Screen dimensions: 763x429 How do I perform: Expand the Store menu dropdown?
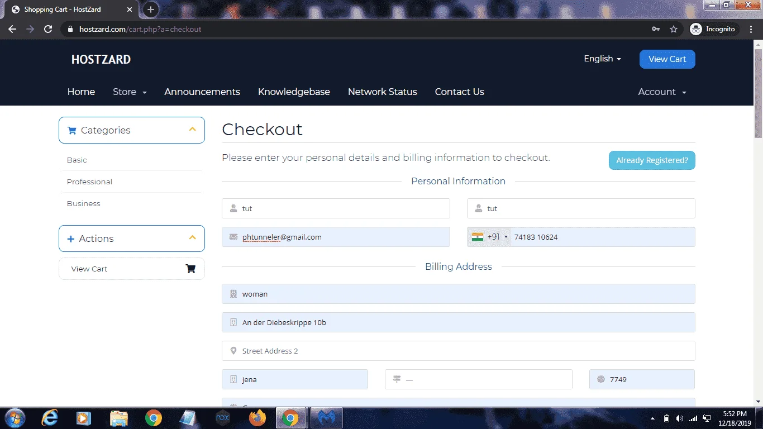[x=130, y=92]
